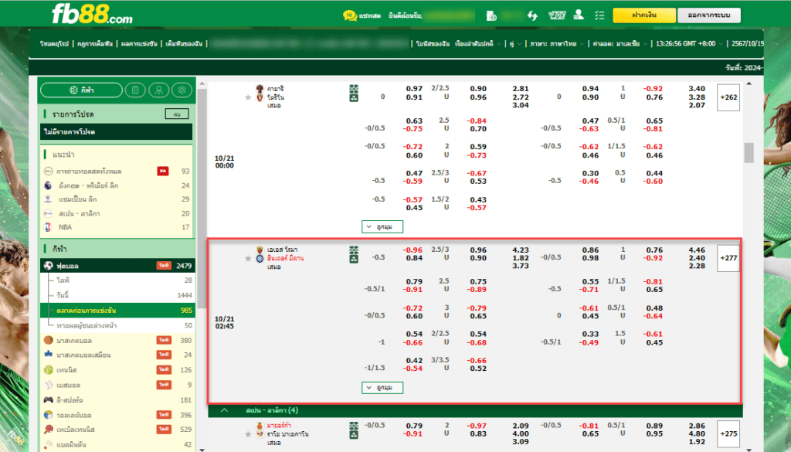The image size is (791, 452).
Task: Open the second top-bar menu item (betting rules)
Action: click(95, 44)
